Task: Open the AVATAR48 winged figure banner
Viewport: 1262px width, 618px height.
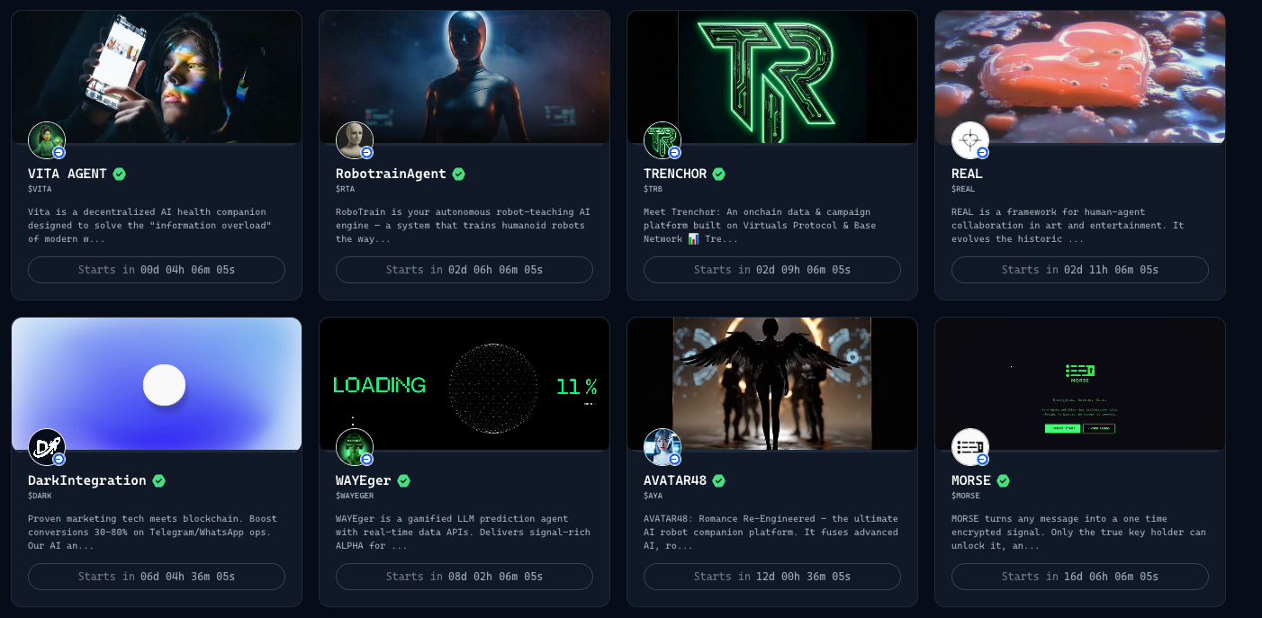Action: pos(772,384)
